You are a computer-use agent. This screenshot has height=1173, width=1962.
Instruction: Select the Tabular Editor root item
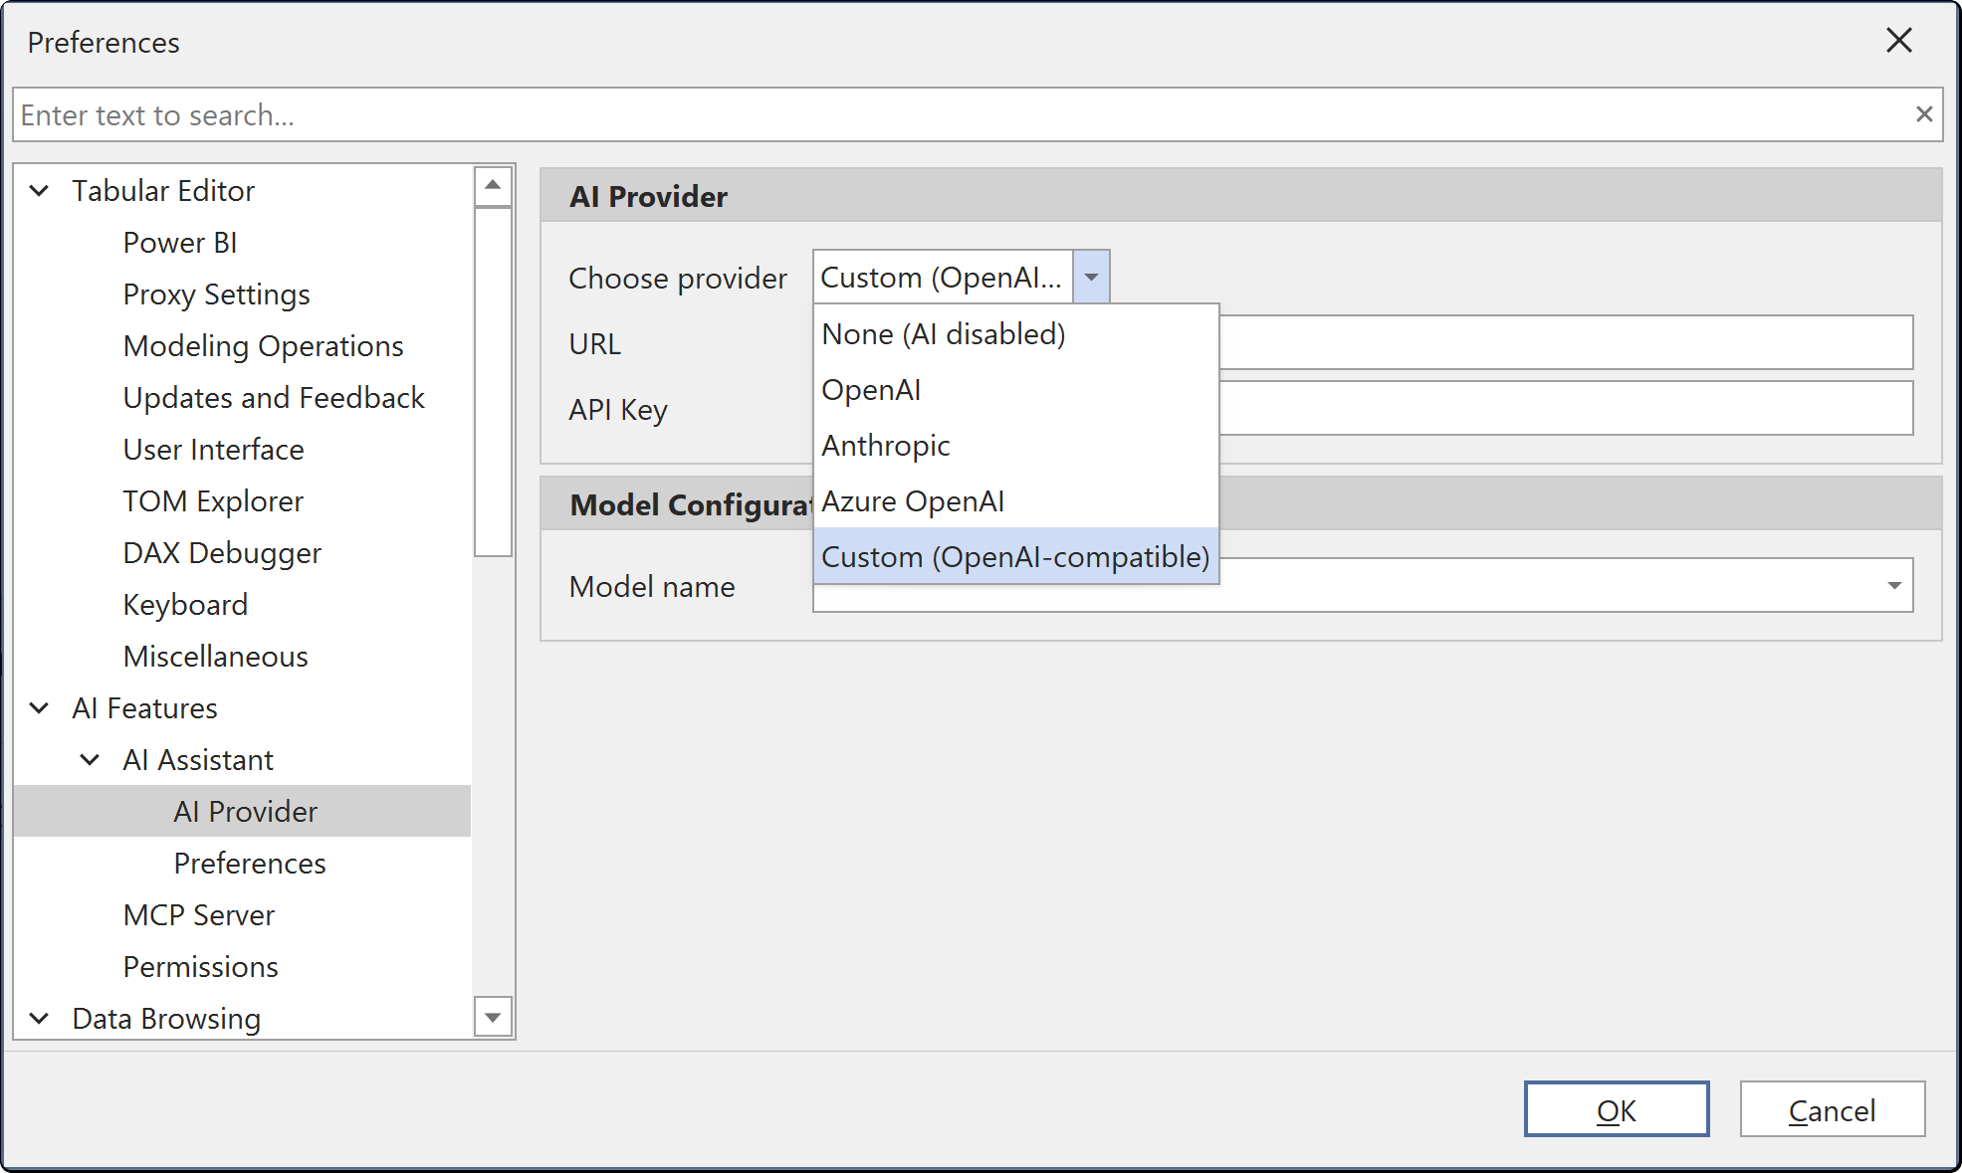pyautogui.click(x=163, y=190)
